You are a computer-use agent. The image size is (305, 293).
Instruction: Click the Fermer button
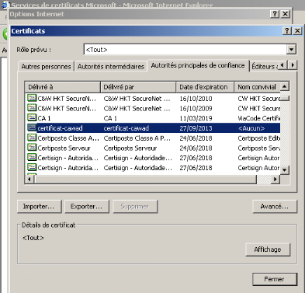click(x=275, y=279)
